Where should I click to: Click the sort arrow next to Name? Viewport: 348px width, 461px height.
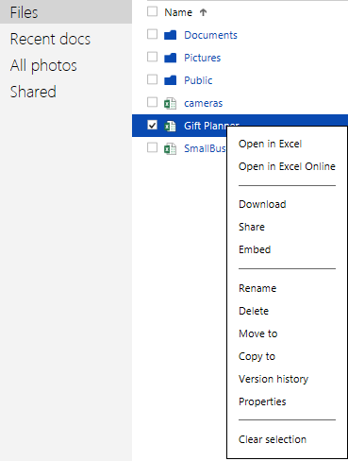click(x=203, y=12)
